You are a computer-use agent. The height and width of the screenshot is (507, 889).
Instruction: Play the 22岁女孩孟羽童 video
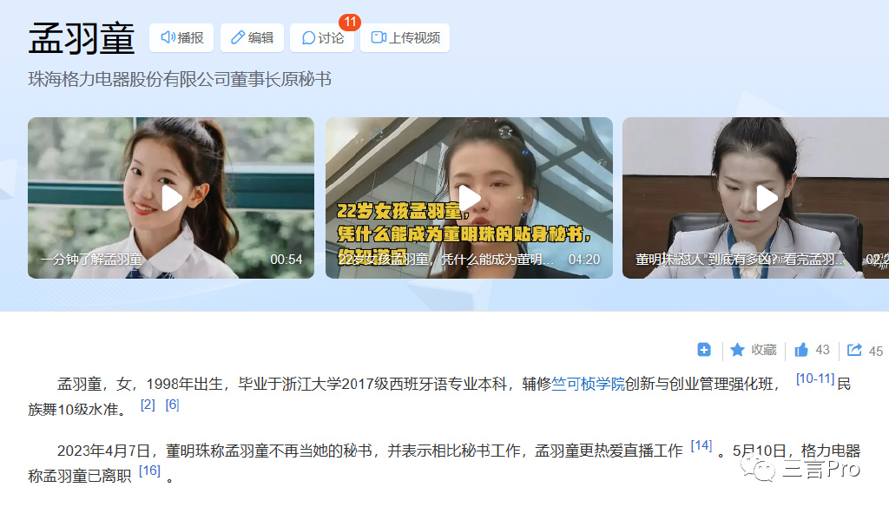point(469,198)
